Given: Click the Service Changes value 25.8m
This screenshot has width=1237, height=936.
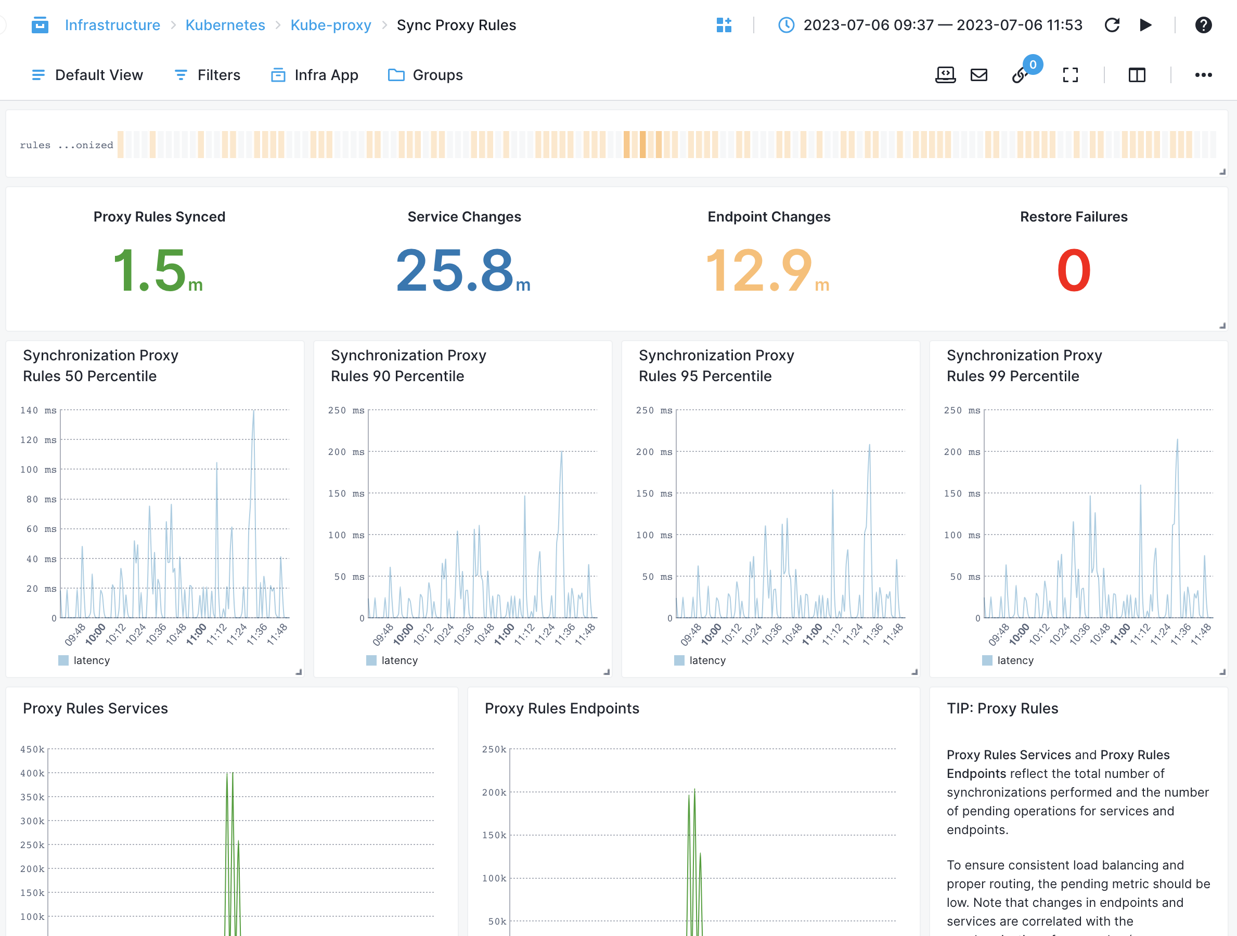Looking at the screenshot, I should point(463,270).
